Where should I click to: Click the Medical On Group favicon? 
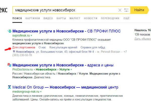point(10,87)
